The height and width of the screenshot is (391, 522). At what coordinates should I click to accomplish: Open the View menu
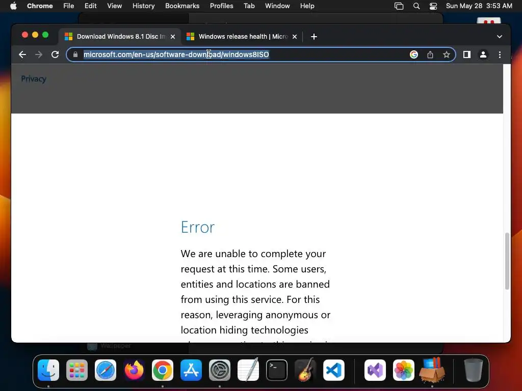pos(115,6)
